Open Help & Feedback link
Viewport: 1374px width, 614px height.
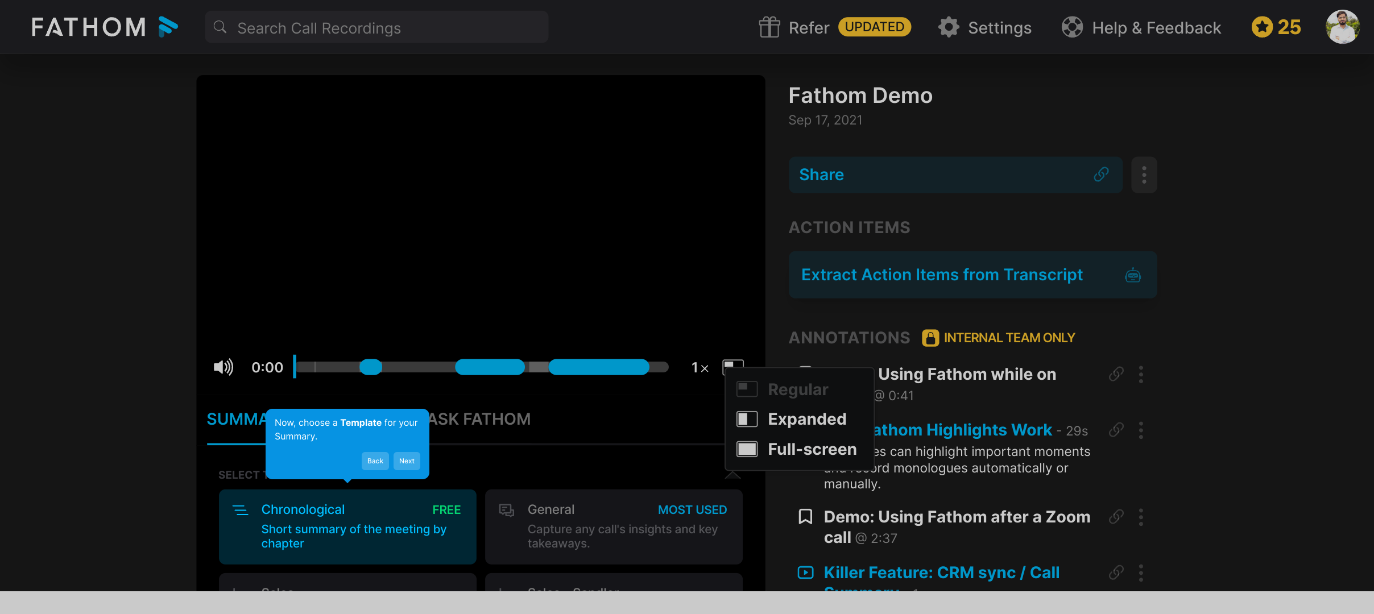[1156, 28]
